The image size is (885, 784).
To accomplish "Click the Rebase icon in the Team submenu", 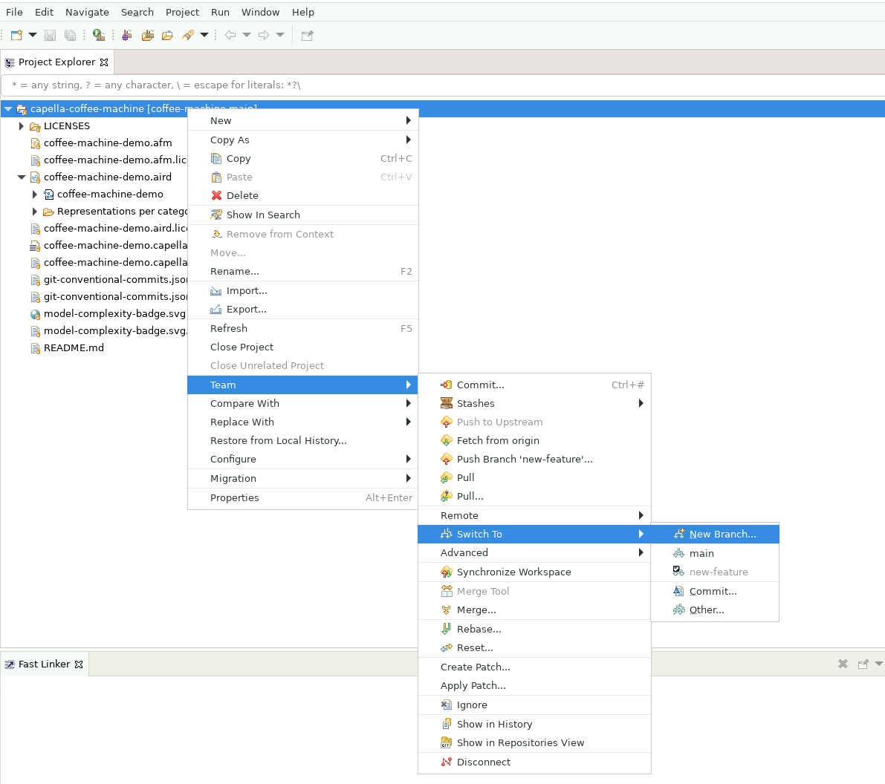I will tap(447, 629).
